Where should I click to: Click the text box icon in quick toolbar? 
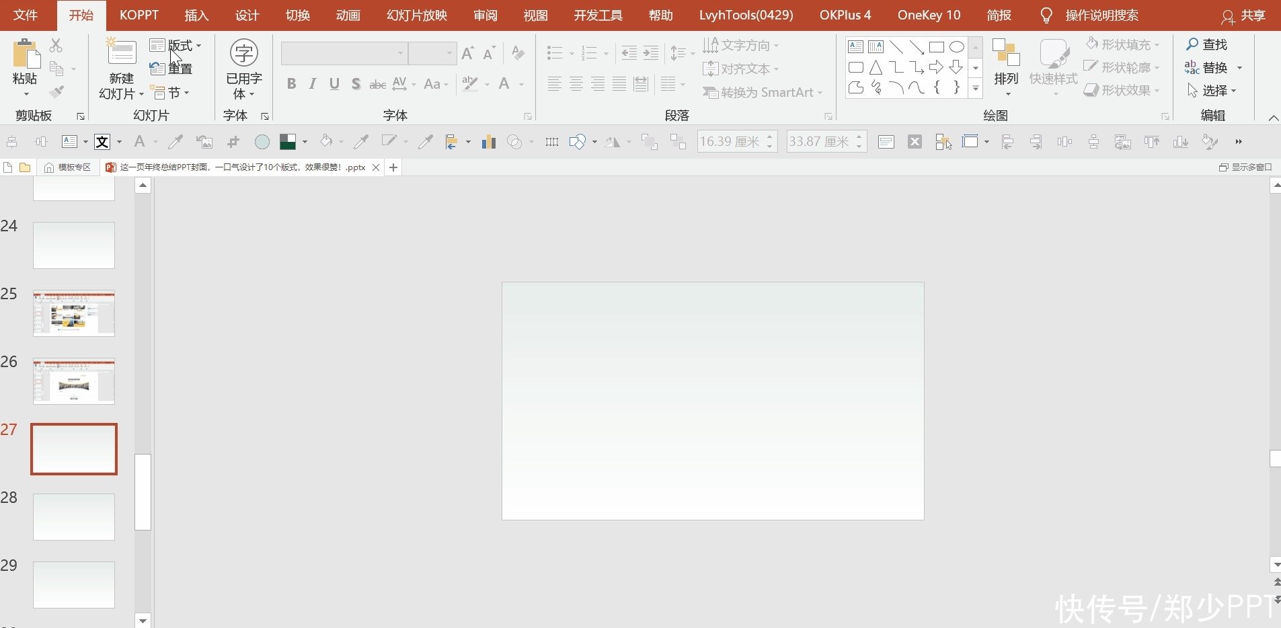point(70,141)
